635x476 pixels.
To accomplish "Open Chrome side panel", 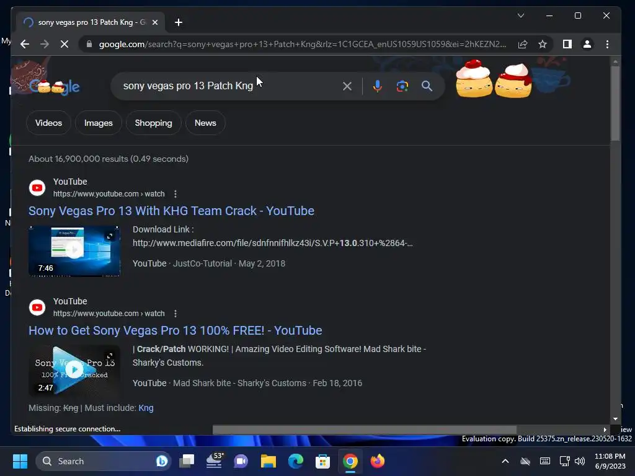I will (x=567, y=44).
